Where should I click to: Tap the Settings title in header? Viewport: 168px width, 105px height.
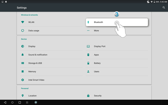click(22, 8)
